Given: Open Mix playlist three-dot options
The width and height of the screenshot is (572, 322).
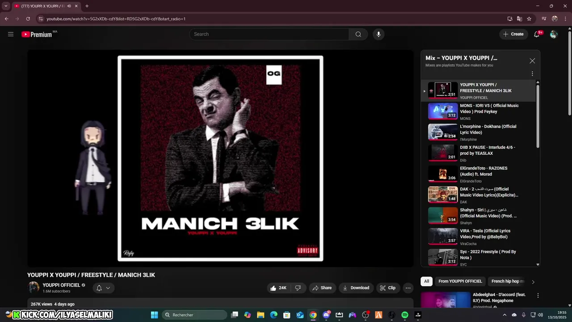Looking at the screenshot, I should coord(532,74).
